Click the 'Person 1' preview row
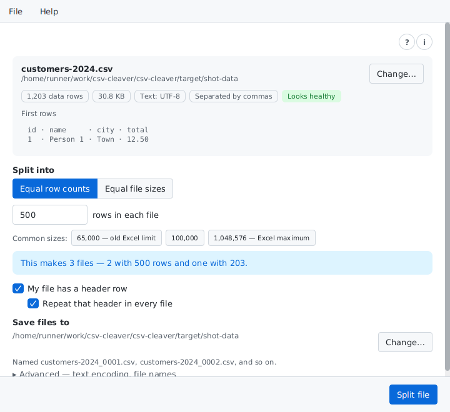450x412 pixels. point(88,139)
